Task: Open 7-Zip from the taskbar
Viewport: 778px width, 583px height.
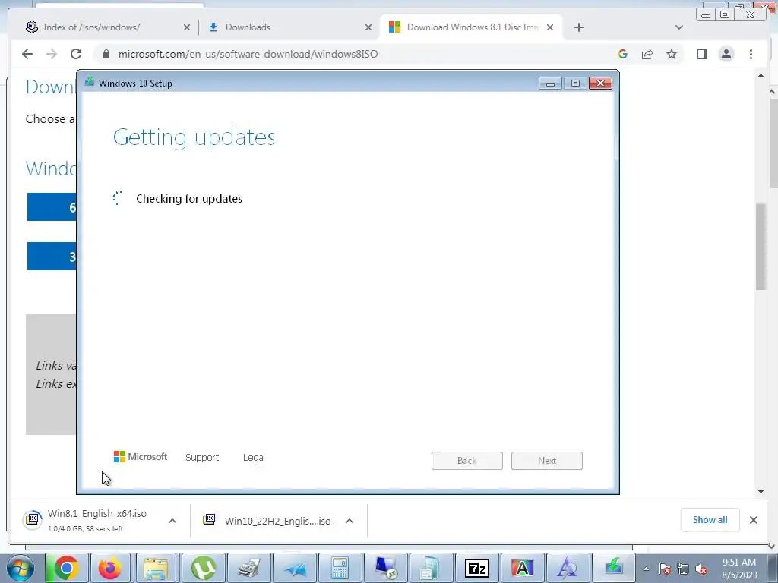Action: tap(476, 568)
